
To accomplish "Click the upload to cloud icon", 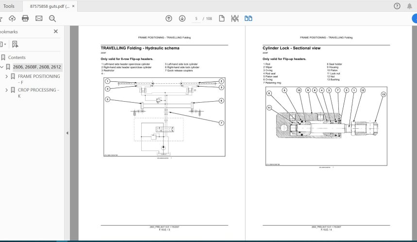I will coord(12,18).
